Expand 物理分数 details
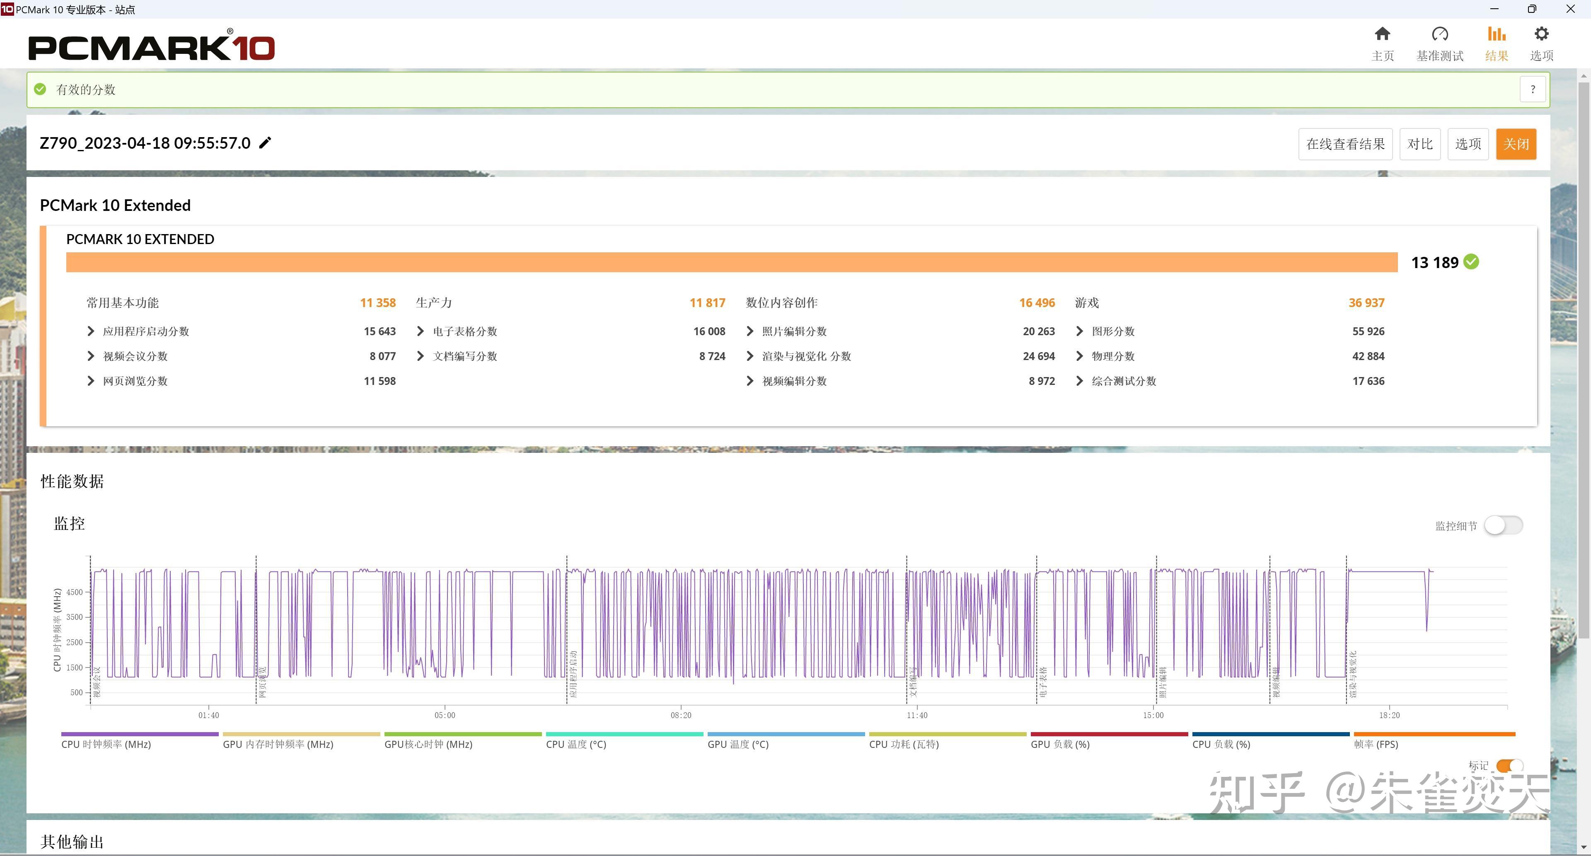 pyautogui.click(x=1080, y=356)
